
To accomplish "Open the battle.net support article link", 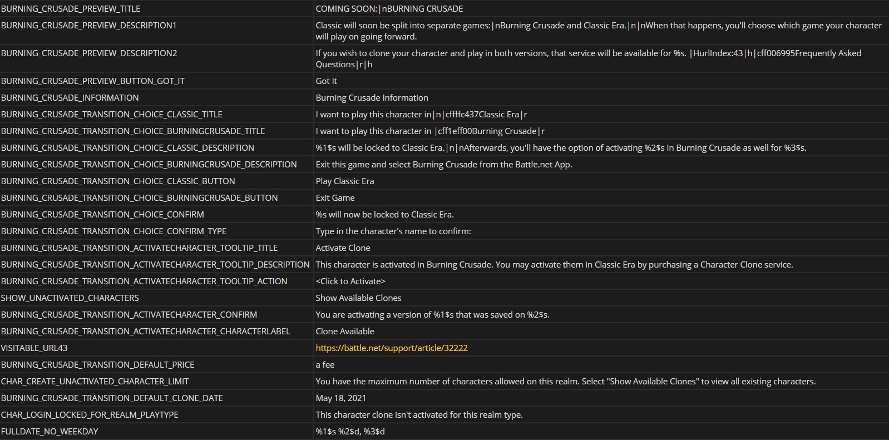I will coord(392,348).
